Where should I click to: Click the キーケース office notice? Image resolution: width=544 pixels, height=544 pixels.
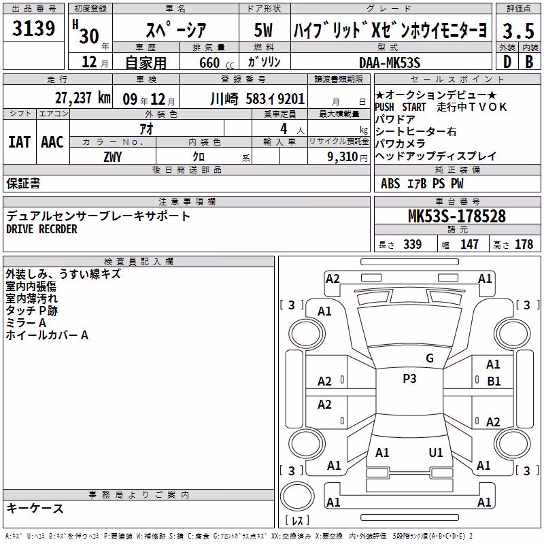(35, 509)
